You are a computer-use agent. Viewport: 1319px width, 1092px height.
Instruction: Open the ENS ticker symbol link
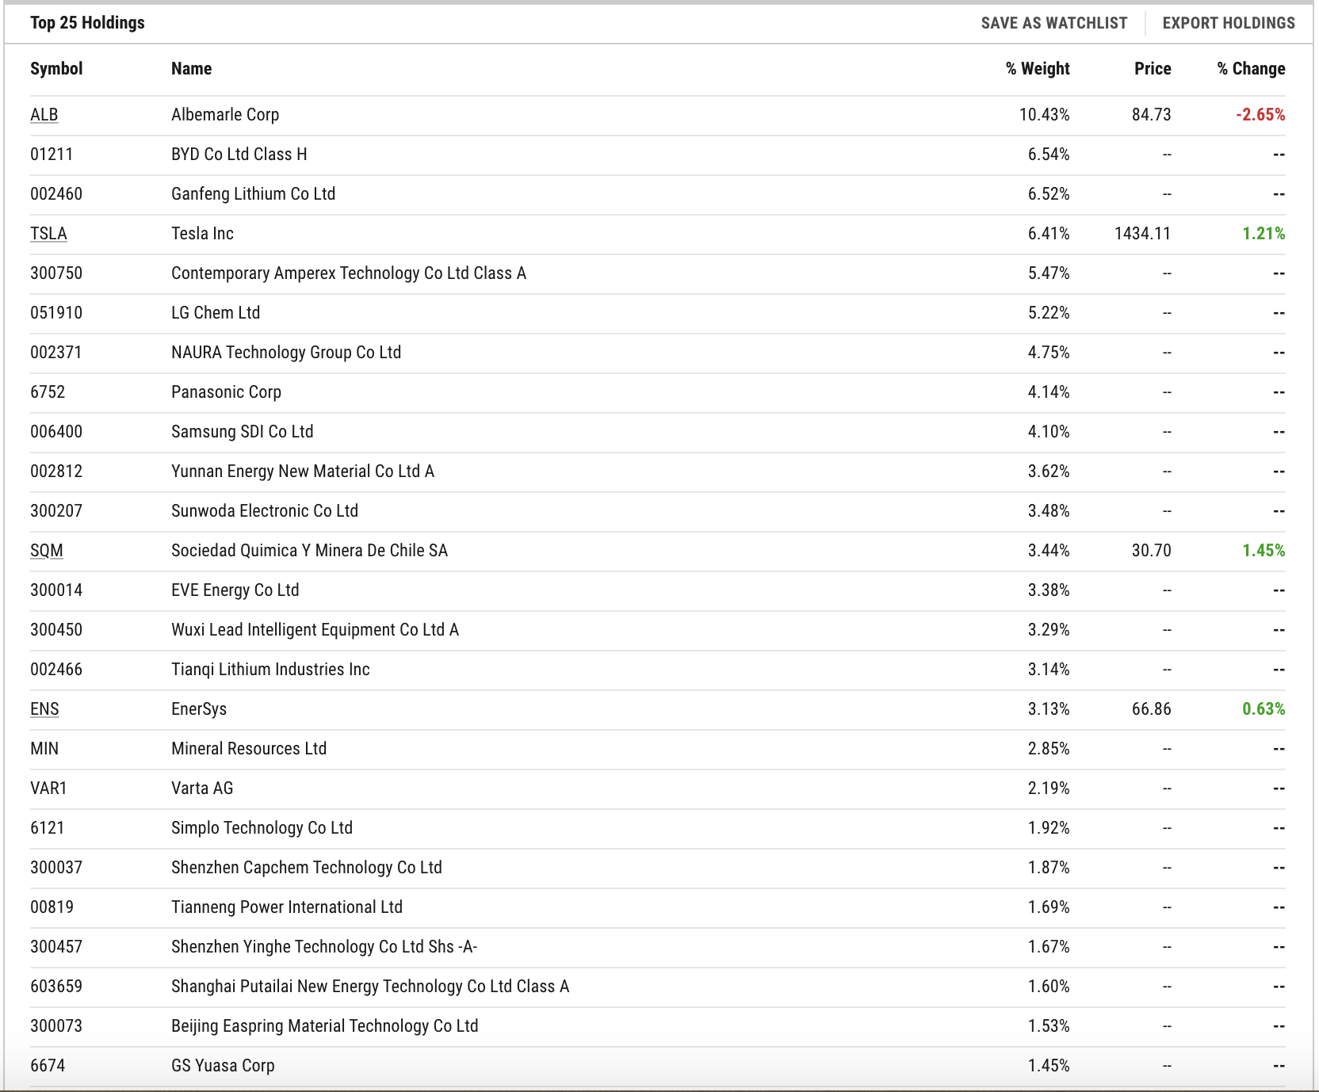tap(44, 709)
